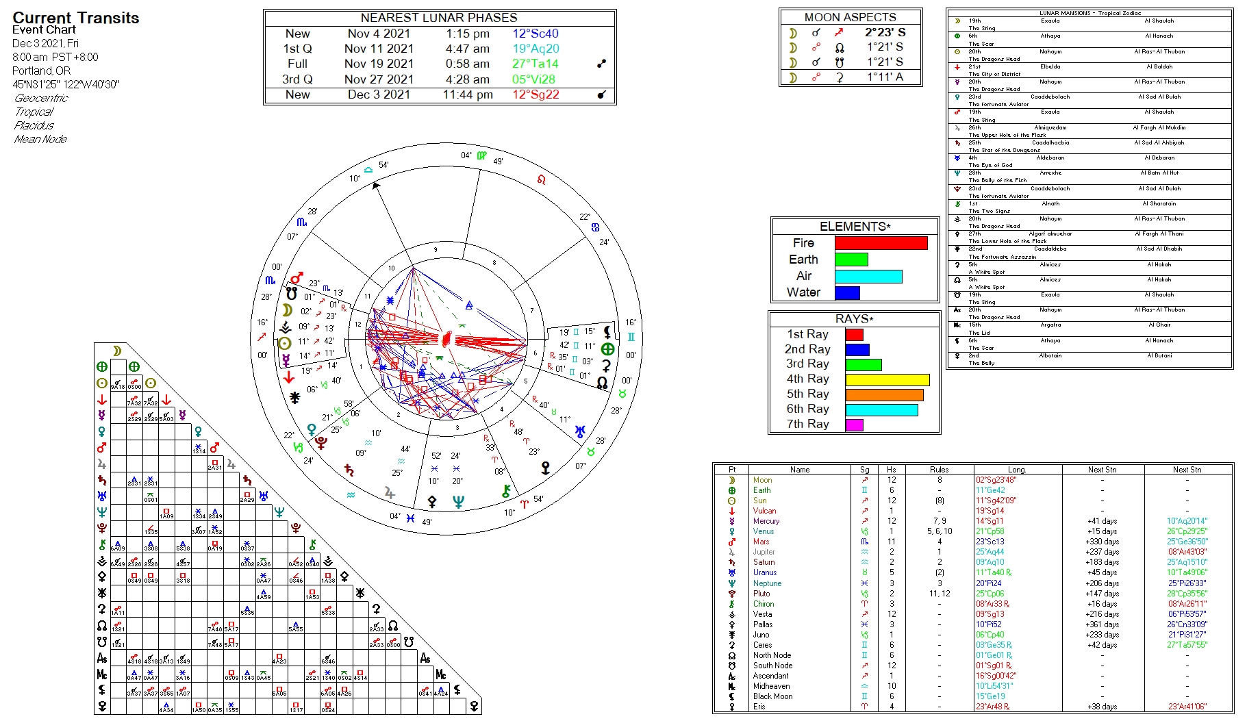Select the 'Placidus' house system label
Screen dimensions: 1247x721
point(34,125)
